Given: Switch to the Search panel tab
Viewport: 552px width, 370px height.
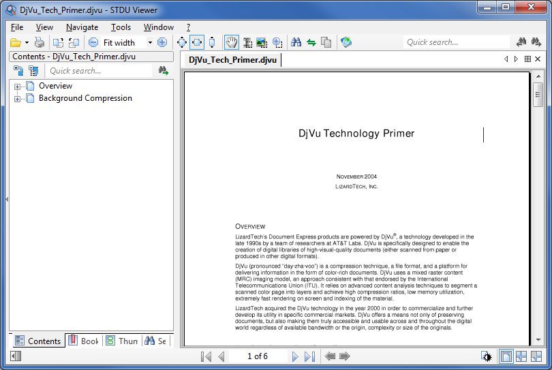Looking at the screenshot, I should pos(156,341).
